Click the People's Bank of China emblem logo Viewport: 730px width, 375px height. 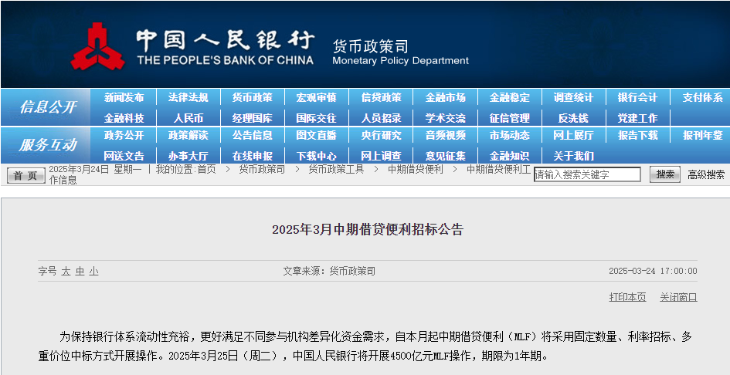97,46
